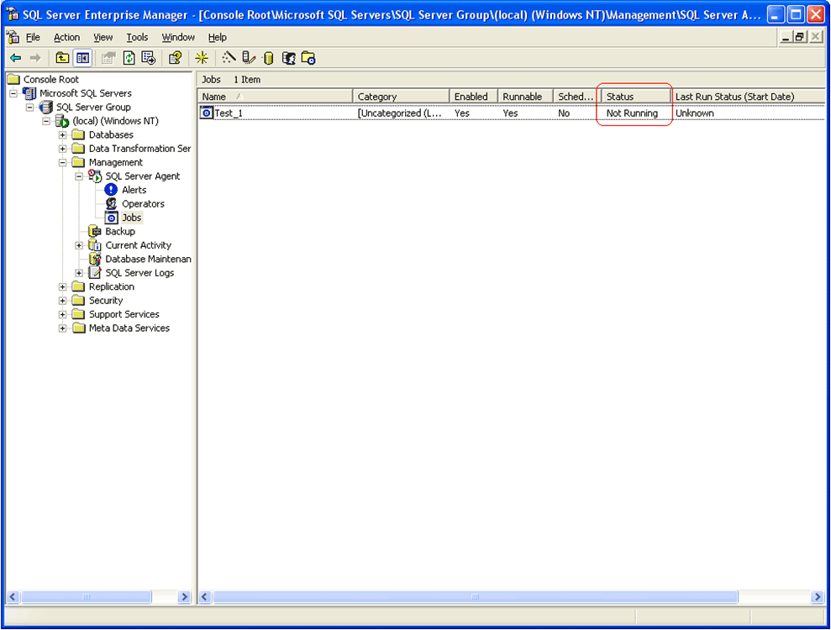831x630 pixels.
Task: Select the Operators icon in tree
Action: 111,203
